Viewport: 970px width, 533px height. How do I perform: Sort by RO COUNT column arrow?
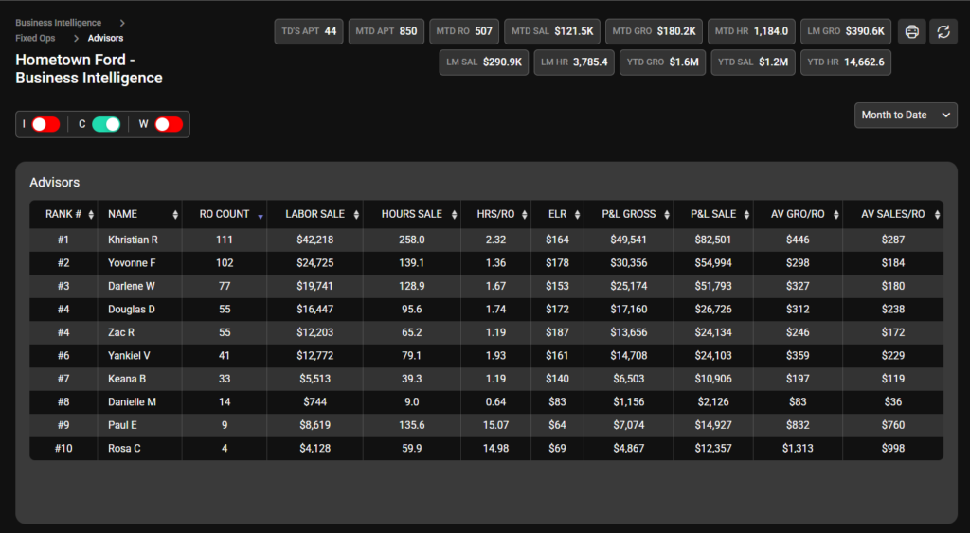pos(260,217)
